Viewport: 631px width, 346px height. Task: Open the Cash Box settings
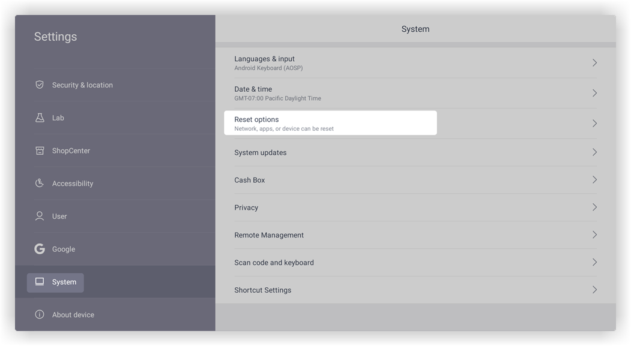415,180
